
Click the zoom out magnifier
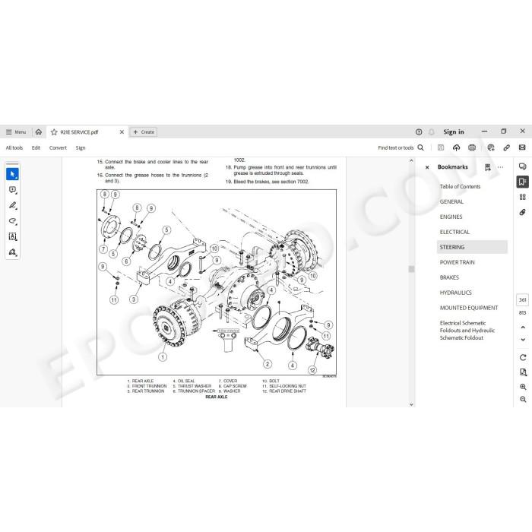pyautogui.click(x=523, y=400)
